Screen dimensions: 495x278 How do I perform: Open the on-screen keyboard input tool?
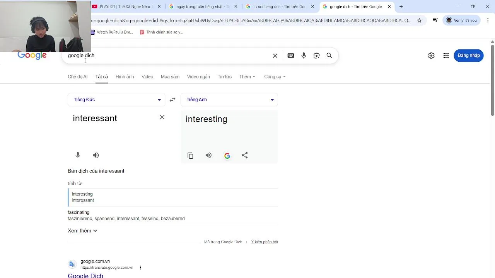pos(291,56)
